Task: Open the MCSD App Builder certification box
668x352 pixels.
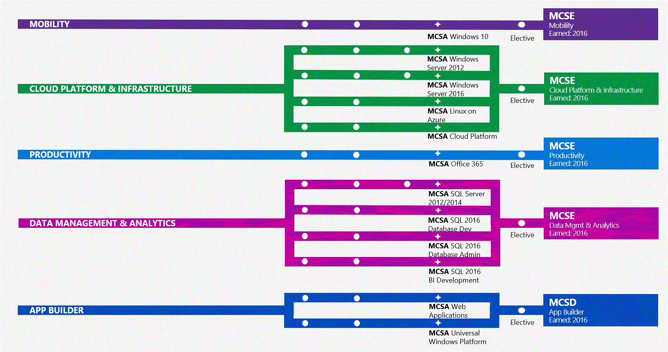Action: tap(600, 311)
